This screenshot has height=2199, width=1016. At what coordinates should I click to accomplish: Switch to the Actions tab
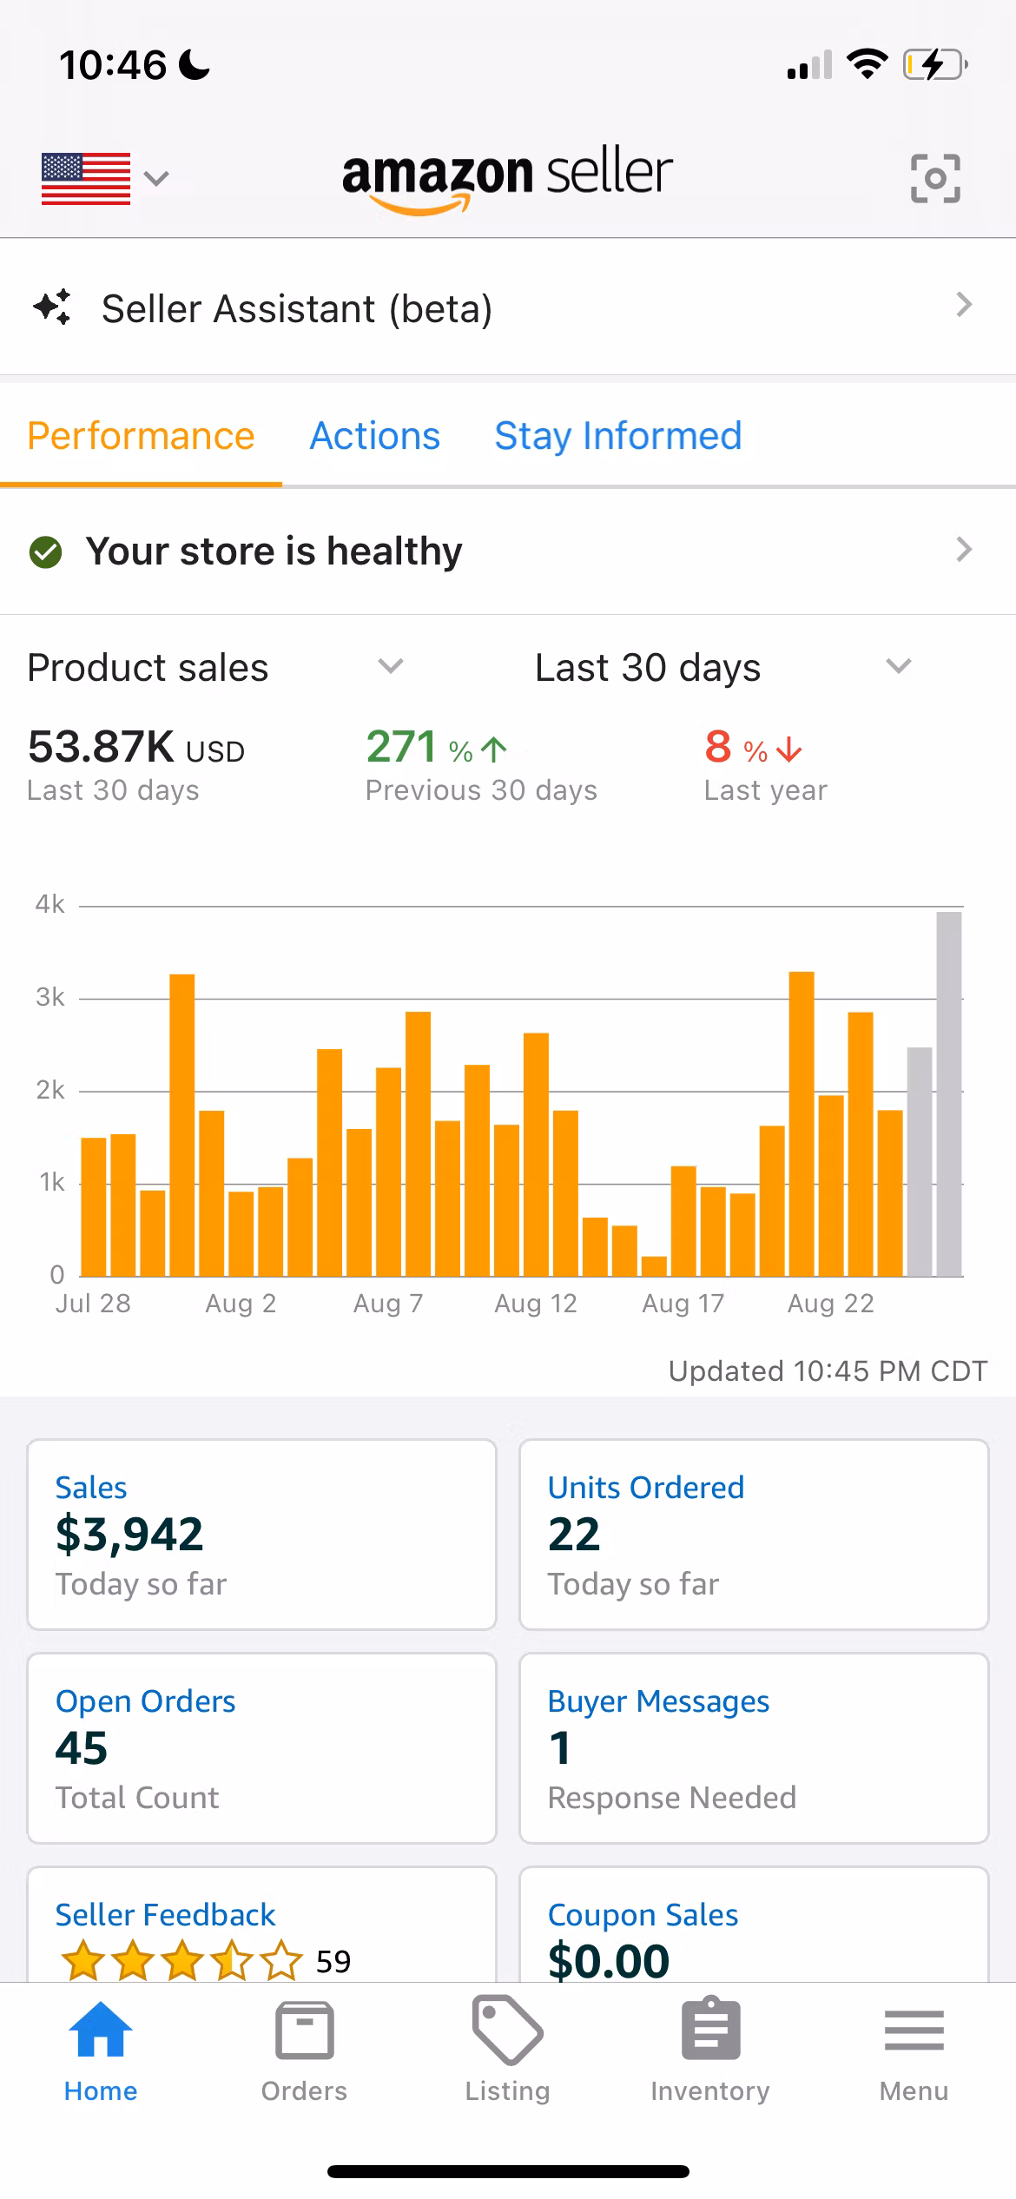[x=375, y=436]
